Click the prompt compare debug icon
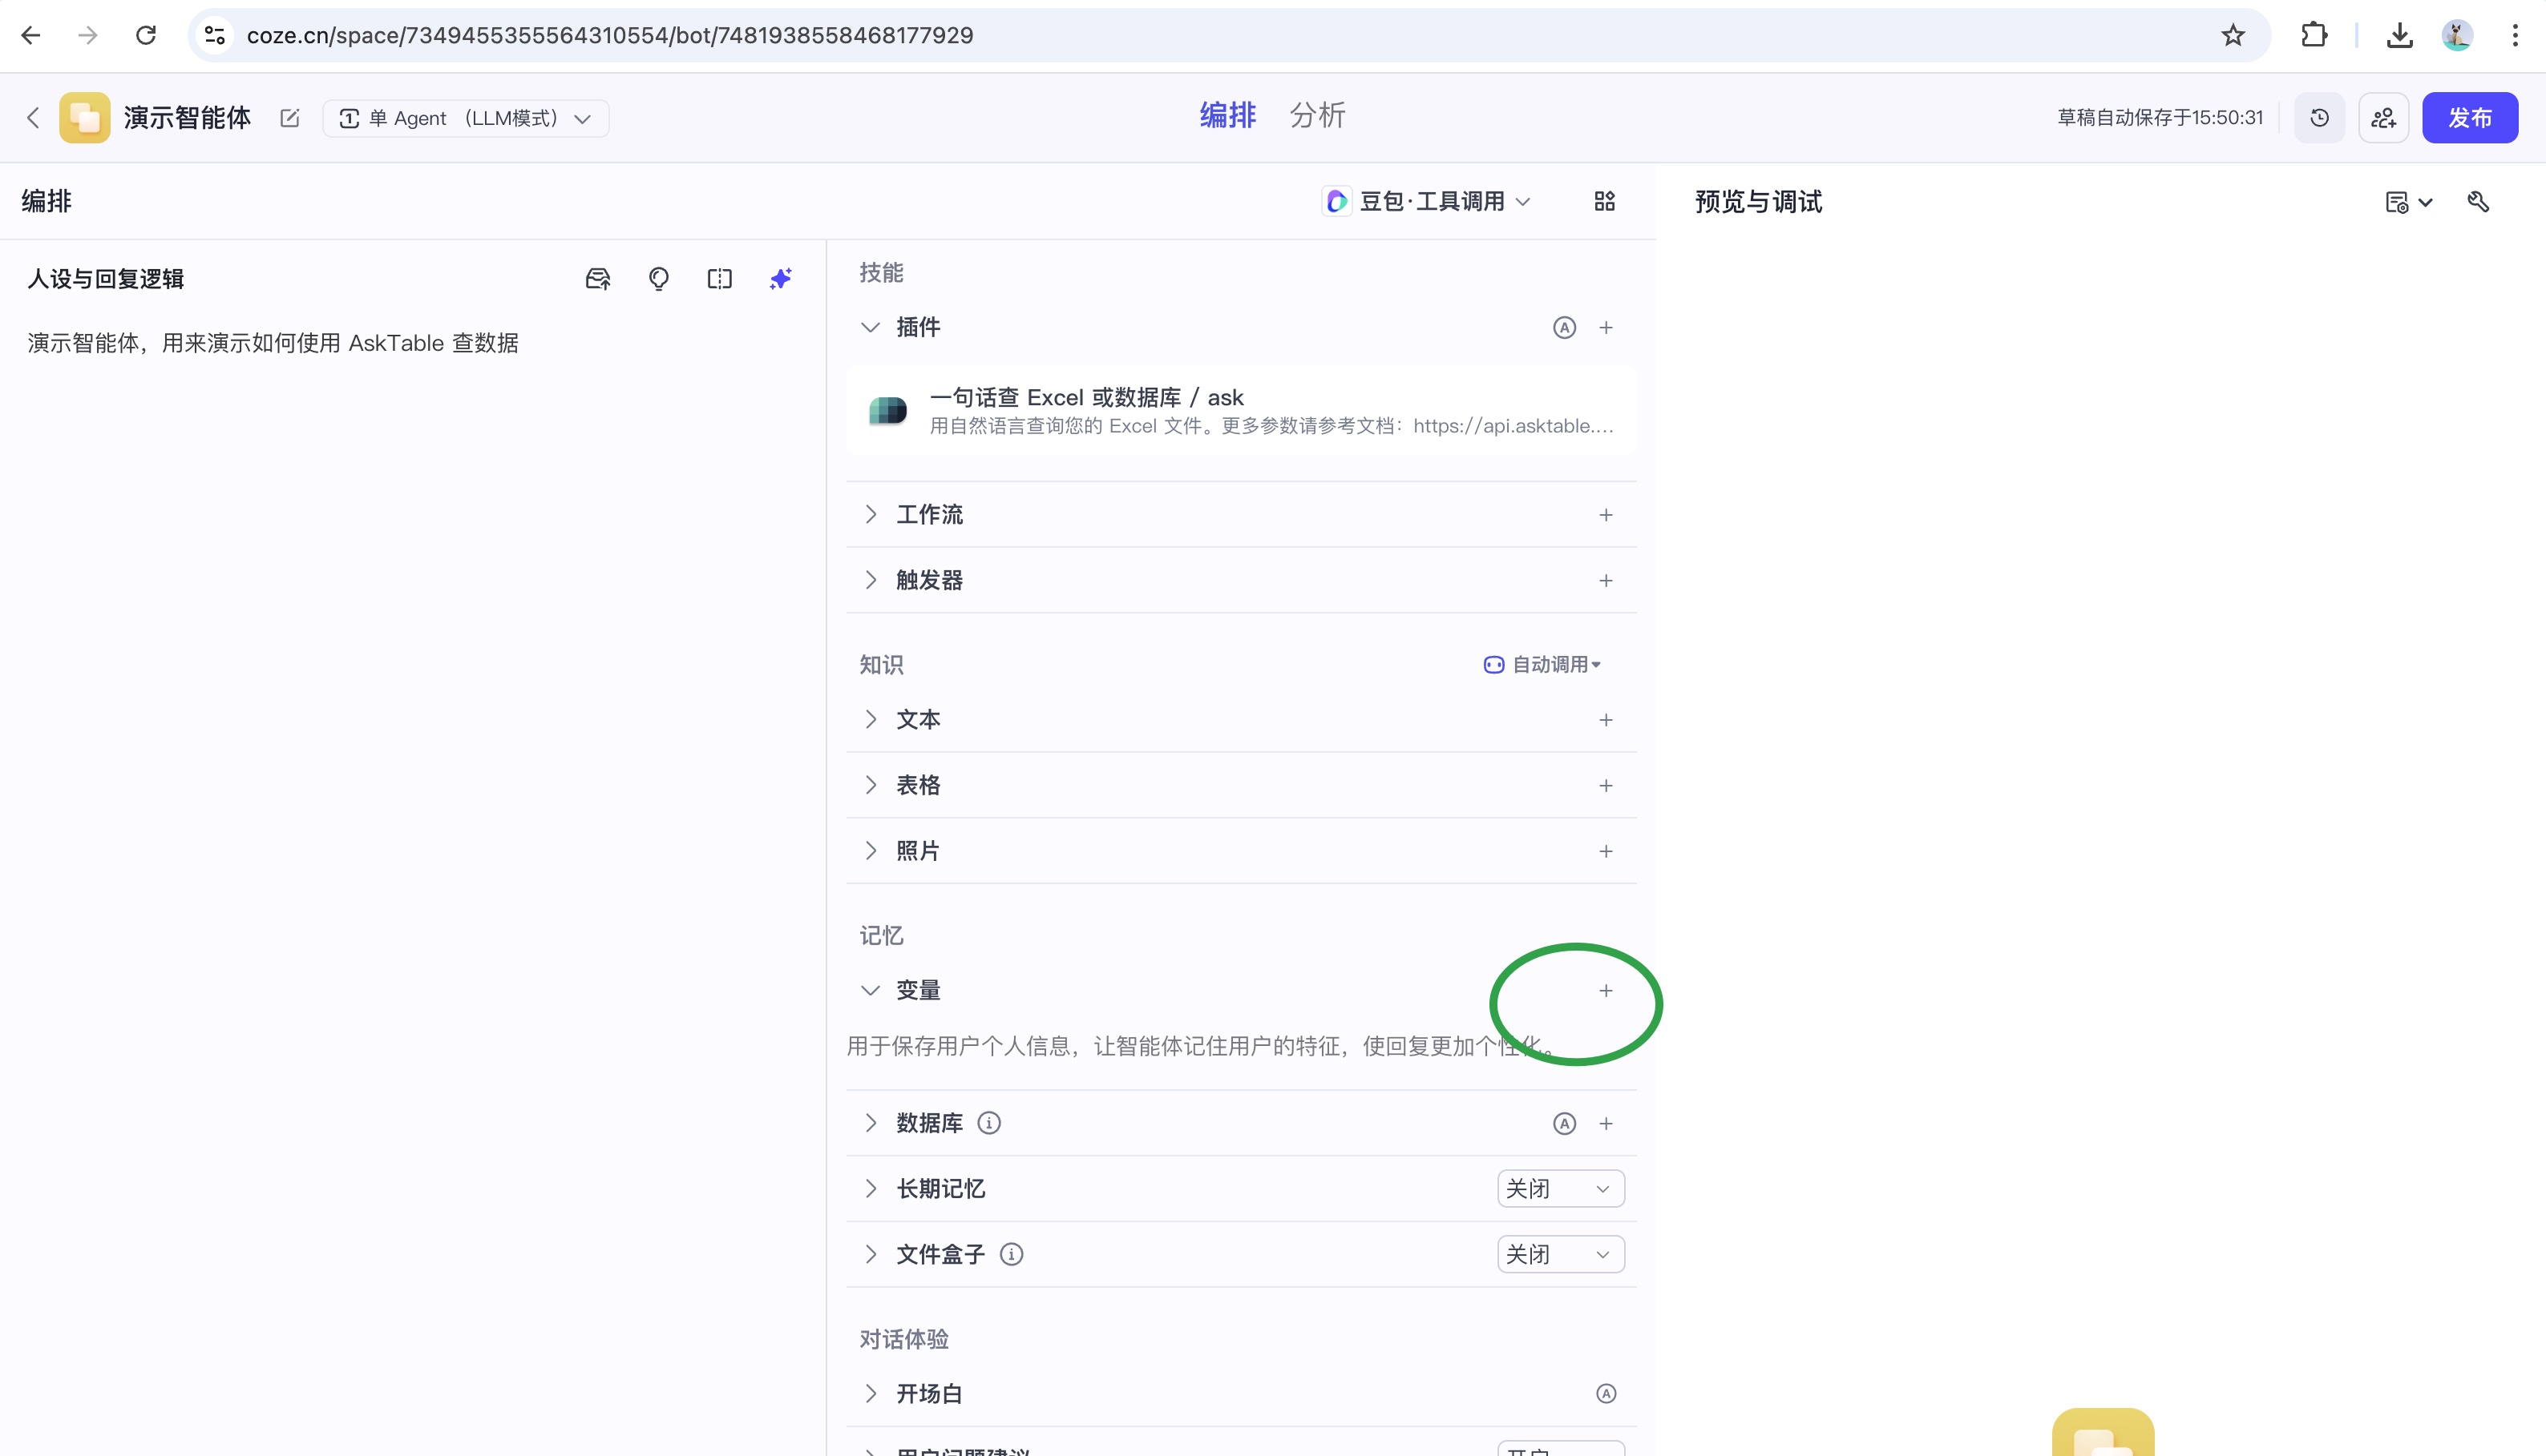The width and height of the screenshot is (2546, 1456). (720, 279)
